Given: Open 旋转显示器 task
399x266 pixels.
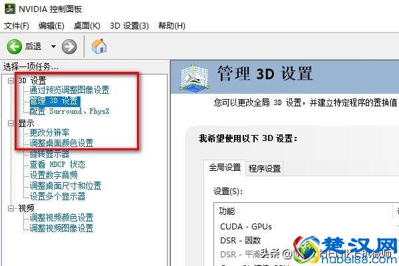Looking at the screenshot, I should (49, 154).
